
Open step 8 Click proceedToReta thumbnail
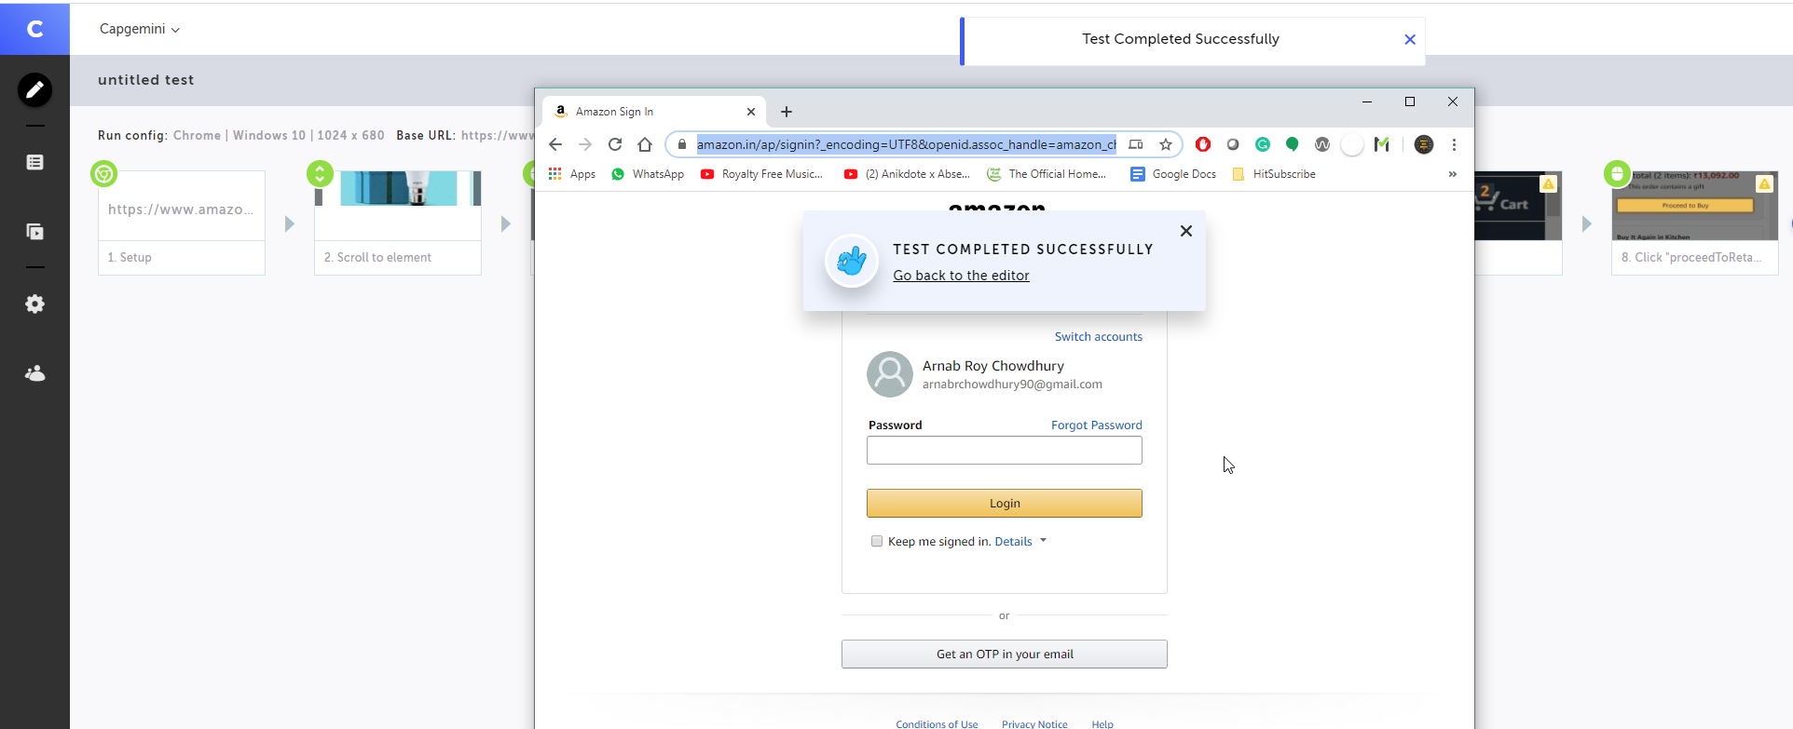pos(1695,223)
